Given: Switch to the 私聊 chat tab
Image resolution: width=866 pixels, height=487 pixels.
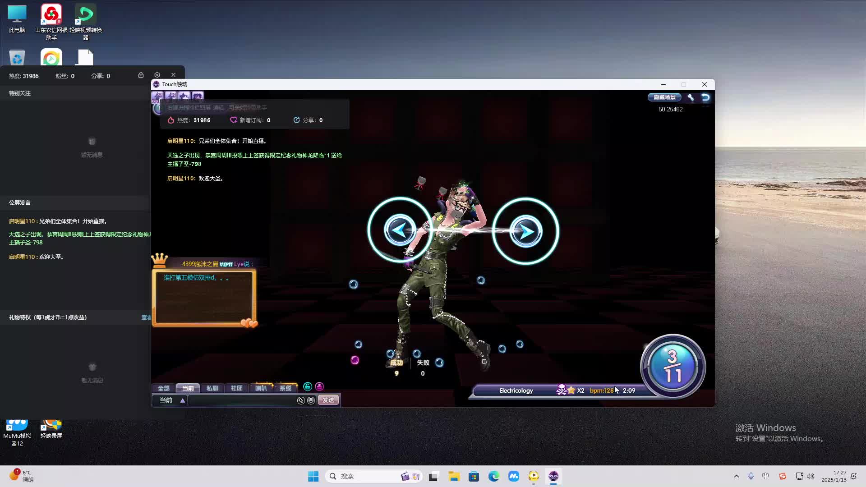Looking at the screenshot, I should point(212,388).
